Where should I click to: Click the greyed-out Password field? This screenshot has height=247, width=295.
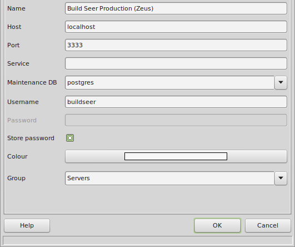[176, 120]
